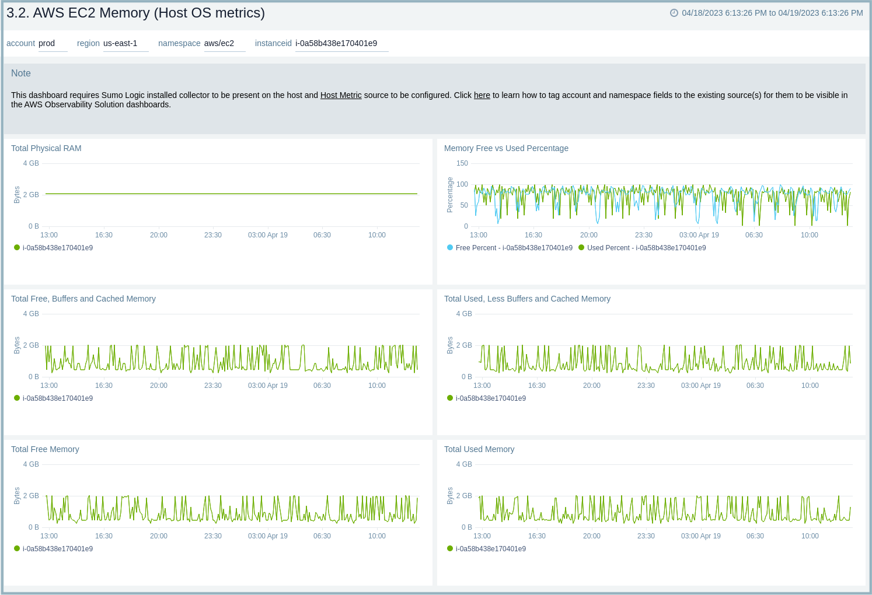Click the legend dot under Total Used, Less Buffers panel
This screenshot has width=872, height=595.
pos(449,398)
